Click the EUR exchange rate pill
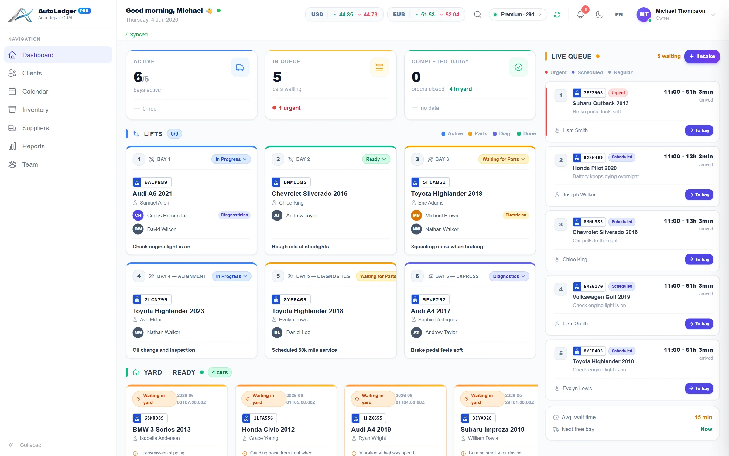This screenshot has width=729, height=456. (426, 15)
